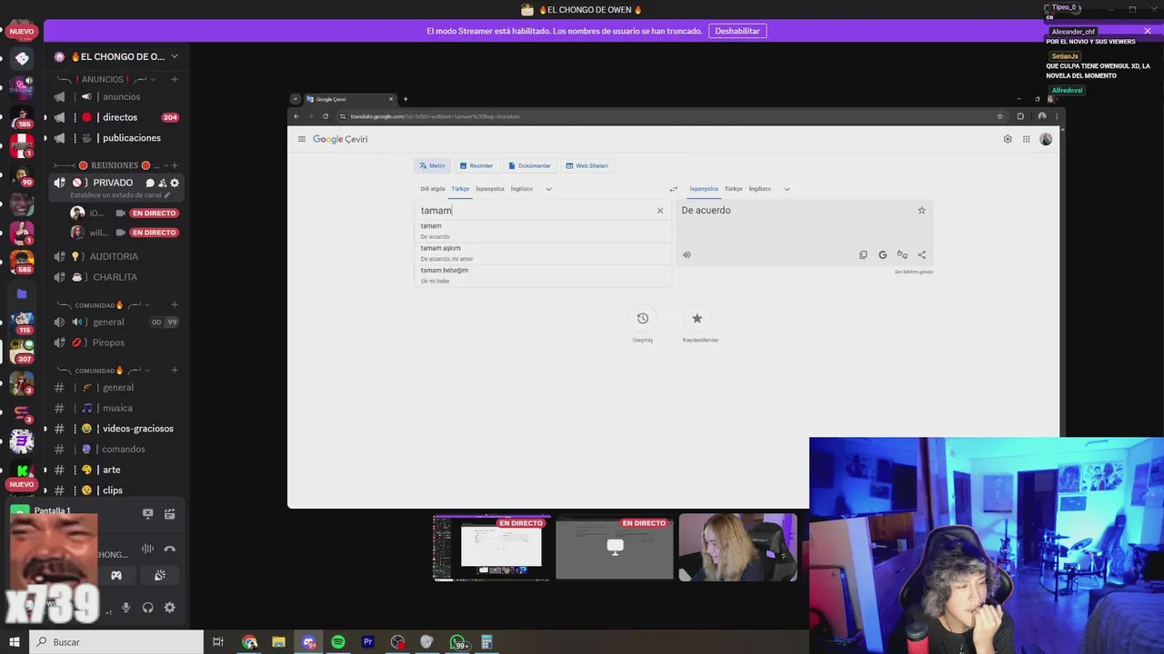Select the Metin translation tab
The width and height of the screenshot is (1164, 654).
433,165
